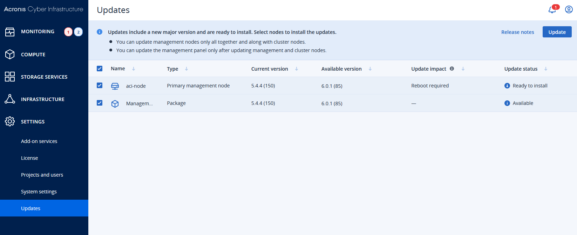Screen dimensions: 577x235
Task: Open the Monitoring section icon
Action: click(x=10, y=31)
